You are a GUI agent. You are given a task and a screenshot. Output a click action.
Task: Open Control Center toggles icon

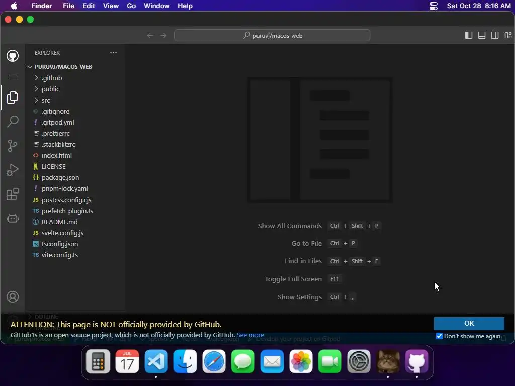point(434,6)
